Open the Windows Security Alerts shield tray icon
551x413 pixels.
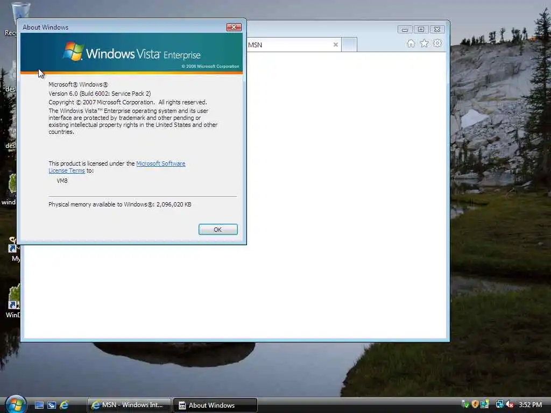point(475,404)
